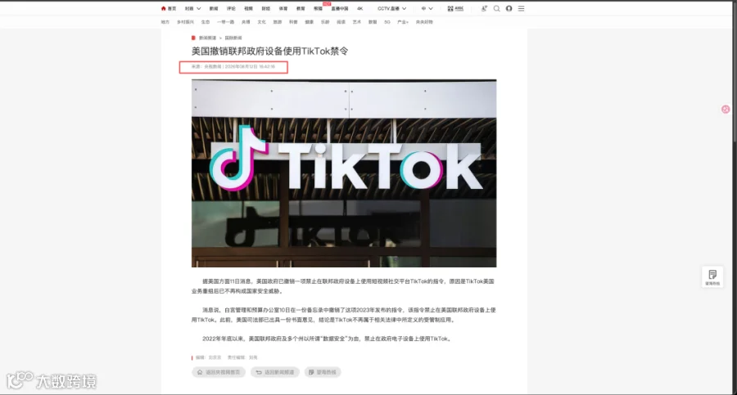
Task: Click the 望海热线 button below the article
Action: (323, 372)
